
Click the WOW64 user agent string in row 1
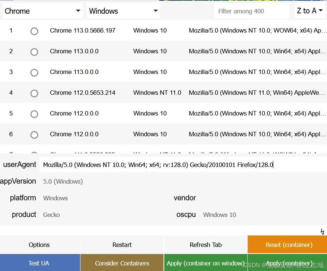tap(257, 30)
